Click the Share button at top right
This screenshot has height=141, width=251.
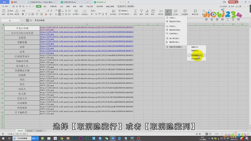click(238, 6)
